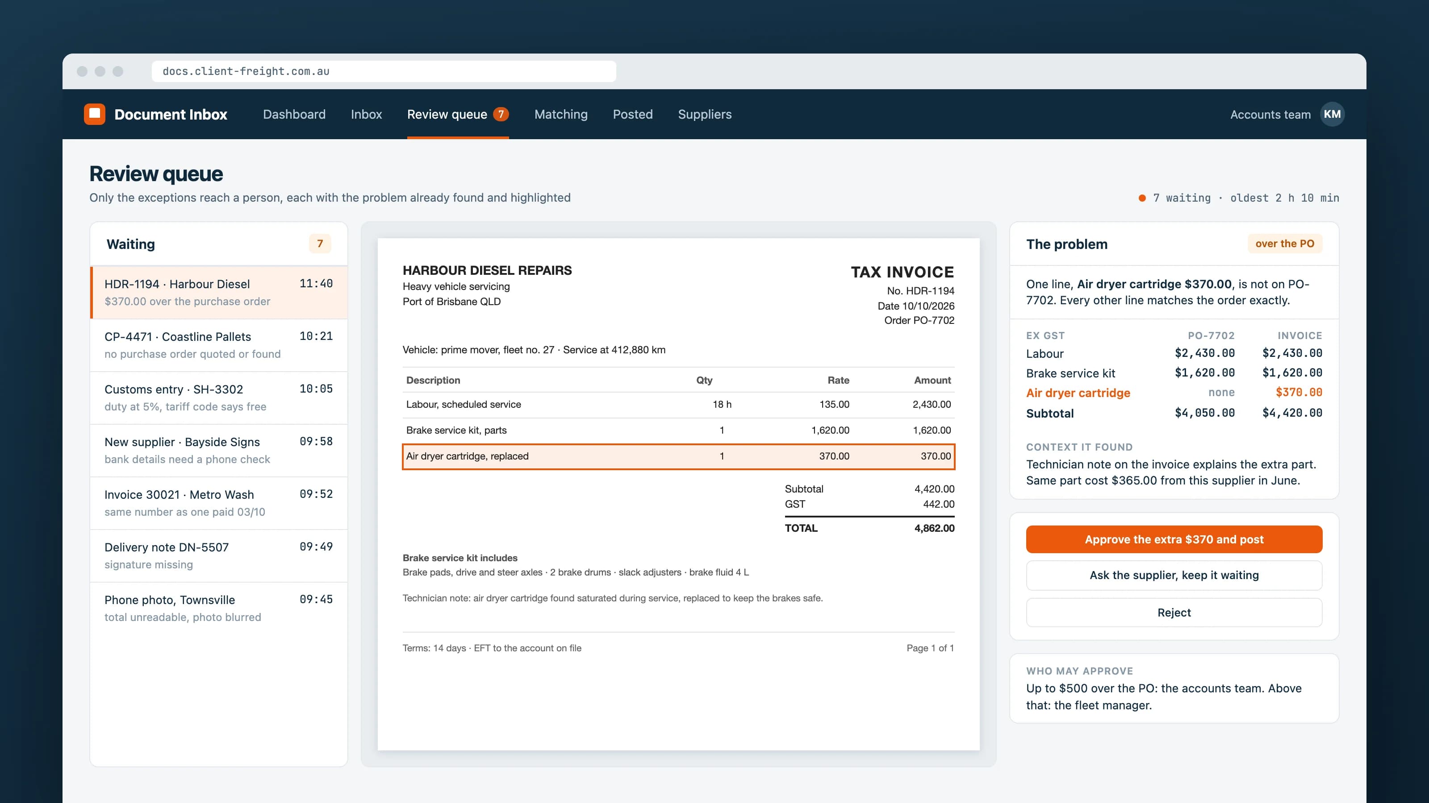Click the highlighted Air dryer cartridge invoice row
Screen dimensions: 1429x803
pos(678,457)
